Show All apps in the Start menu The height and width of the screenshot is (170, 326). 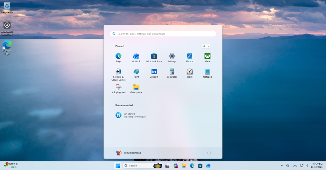coord(206,46)
